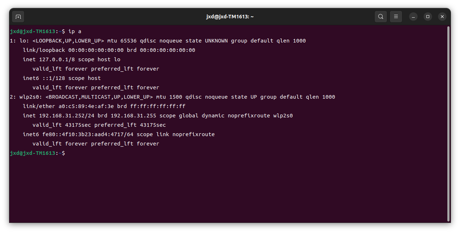Click the LOOPBACK,UP,LOWER_UP flags text
The width and height of the screenshot is (460, 233).
(68, 41)
